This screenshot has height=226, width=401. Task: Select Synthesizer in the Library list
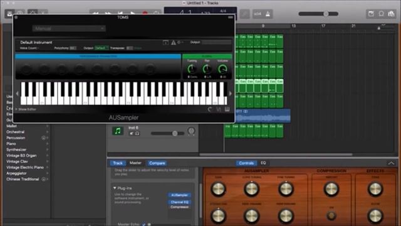coord(16,149)
